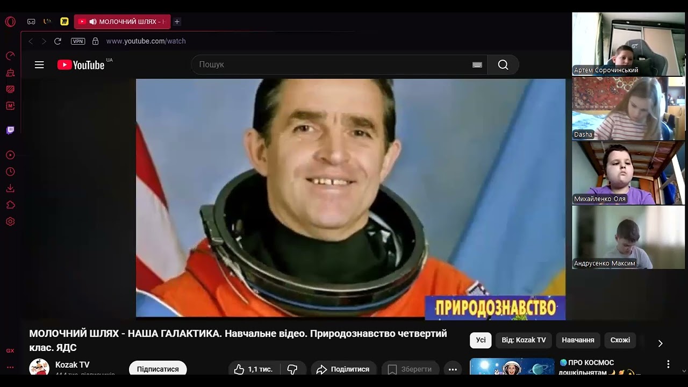This screenshot has height=387, width=688.
Task: Reload the page
Action: click(x=58, y=41)
